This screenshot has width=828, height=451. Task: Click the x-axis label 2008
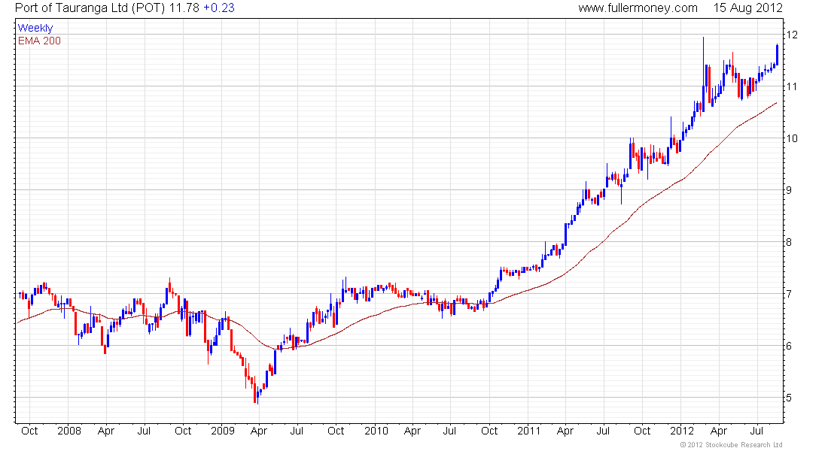click(x=69, y=431)
